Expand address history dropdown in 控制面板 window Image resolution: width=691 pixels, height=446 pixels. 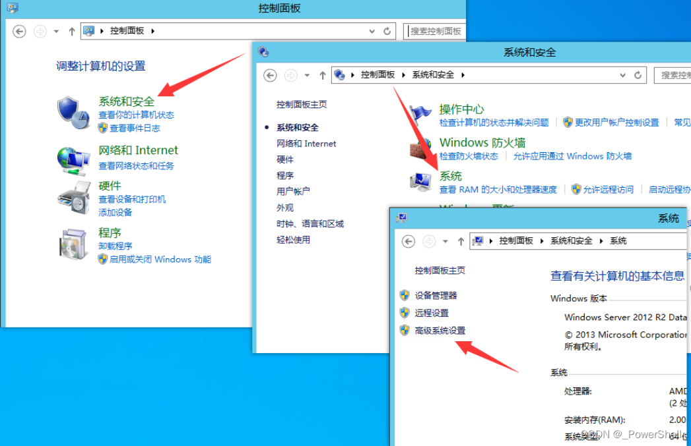pyautogui.click(x=372, y=31)
